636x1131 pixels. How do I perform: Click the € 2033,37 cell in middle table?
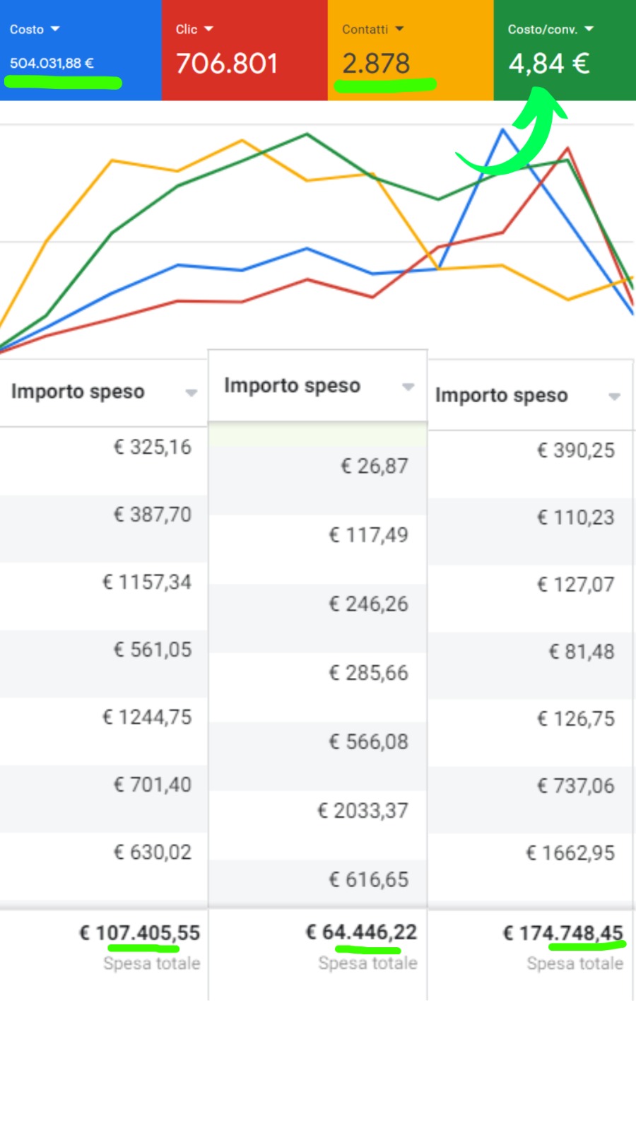coord(363,811)
